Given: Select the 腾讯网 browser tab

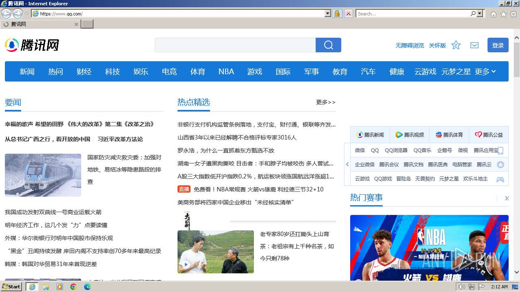Looking at the screenshot, I should (x=40, y=24).
